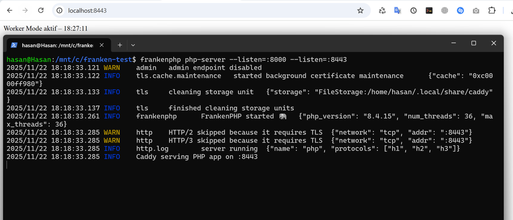This screenshot has width=513, height=220.
Task: Open a new terminal tab
Action: 120,45
